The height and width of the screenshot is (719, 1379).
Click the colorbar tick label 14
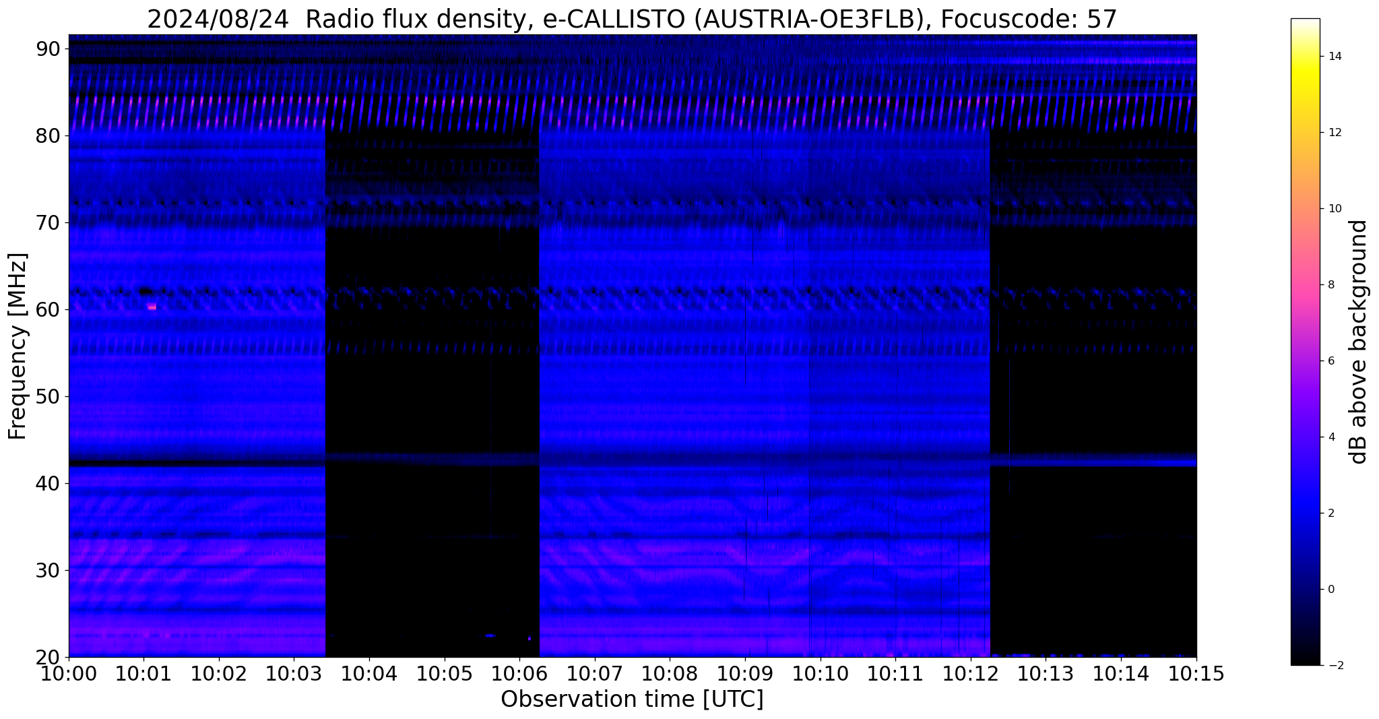(x=1333, y=57)
